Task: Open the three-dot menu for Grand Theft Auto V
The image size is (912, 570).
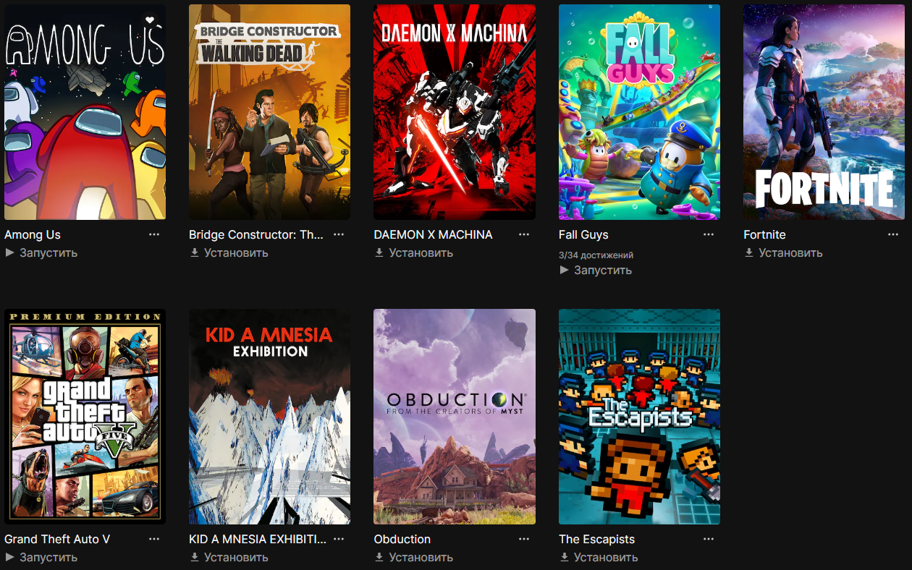Action: tap(154, 539)
